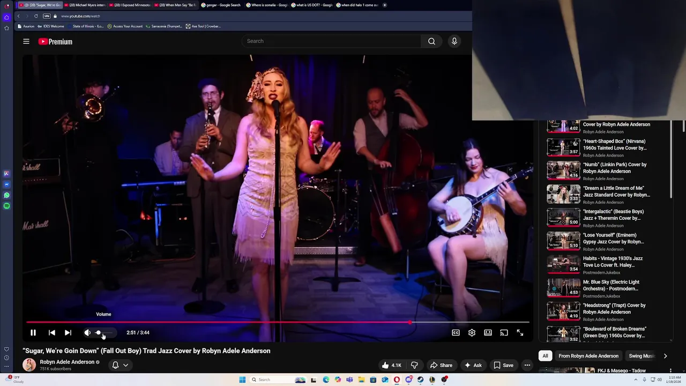This screenshot has height=386, width=686.
Task: Open Habits Vintage 1930's Jazz thumbnail
Action: click(x=563, y=264)
